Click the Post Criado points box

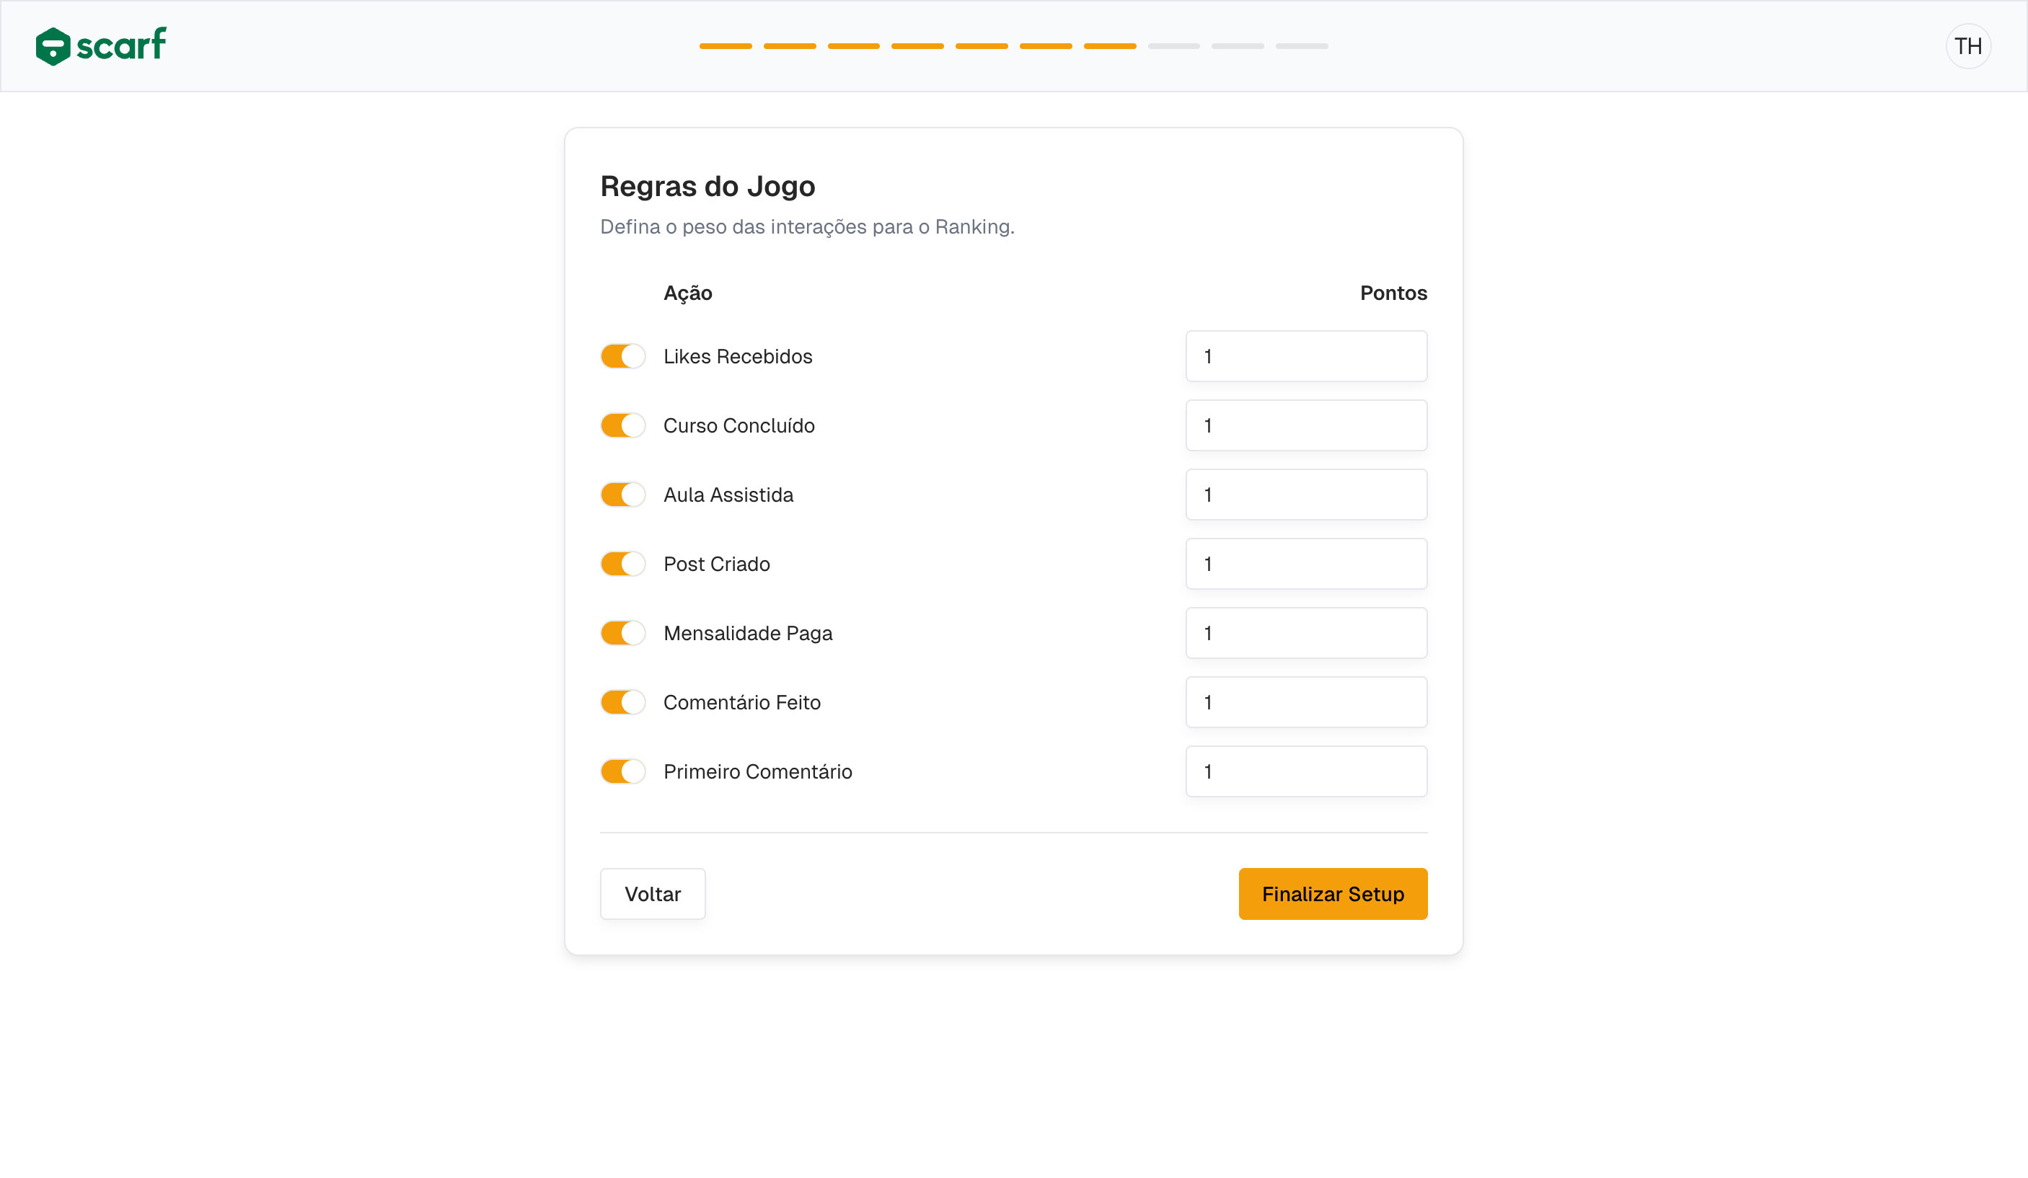click(x=1305, y=564)
